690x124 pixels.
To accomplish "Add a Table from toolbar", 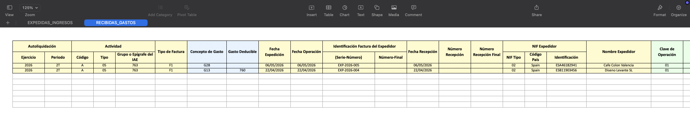I will pos(328,7).
